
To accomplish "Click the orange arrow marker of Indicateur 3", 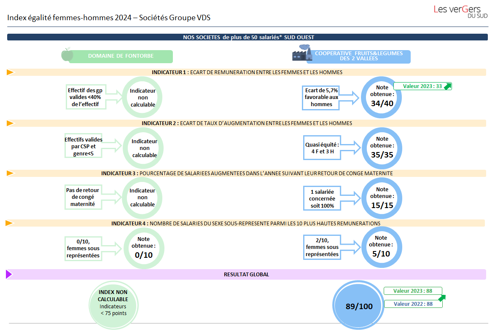I will pos(11,173).
